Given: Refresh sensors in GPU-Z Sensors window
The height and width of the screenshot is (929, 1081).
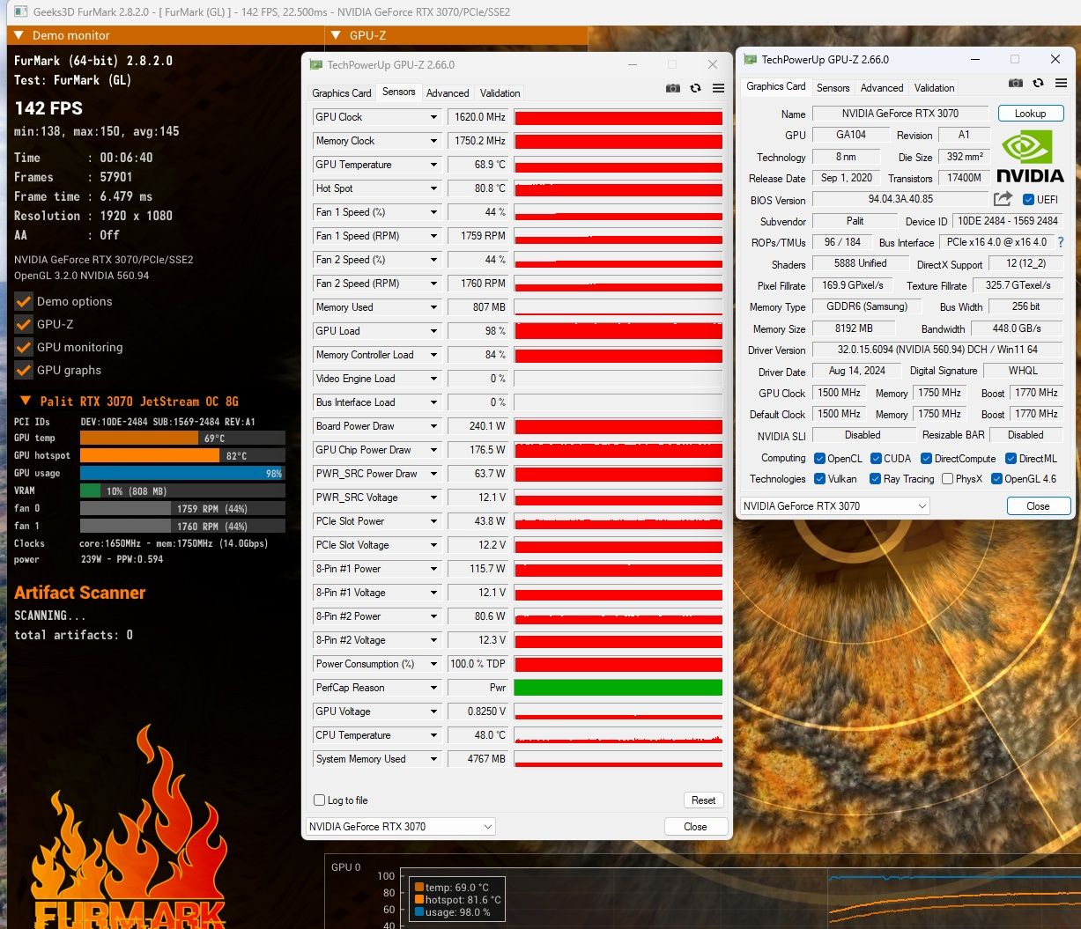Looking at the screenshot, I should coord(695,88).
